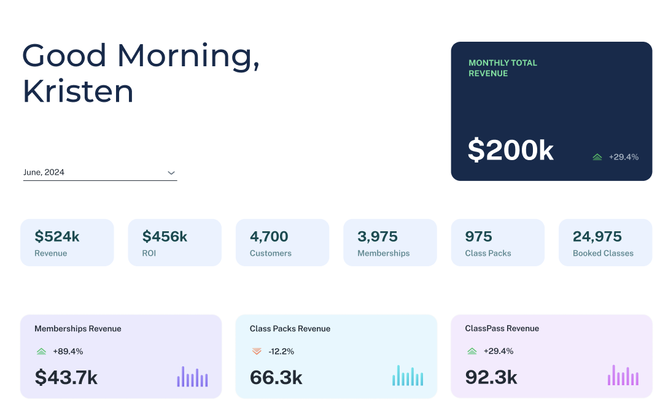Viewport: 668px width, 411px height.
Task: Open the 4,700 Customers tile
Action: pyautogui.click(x=282, y=243)
